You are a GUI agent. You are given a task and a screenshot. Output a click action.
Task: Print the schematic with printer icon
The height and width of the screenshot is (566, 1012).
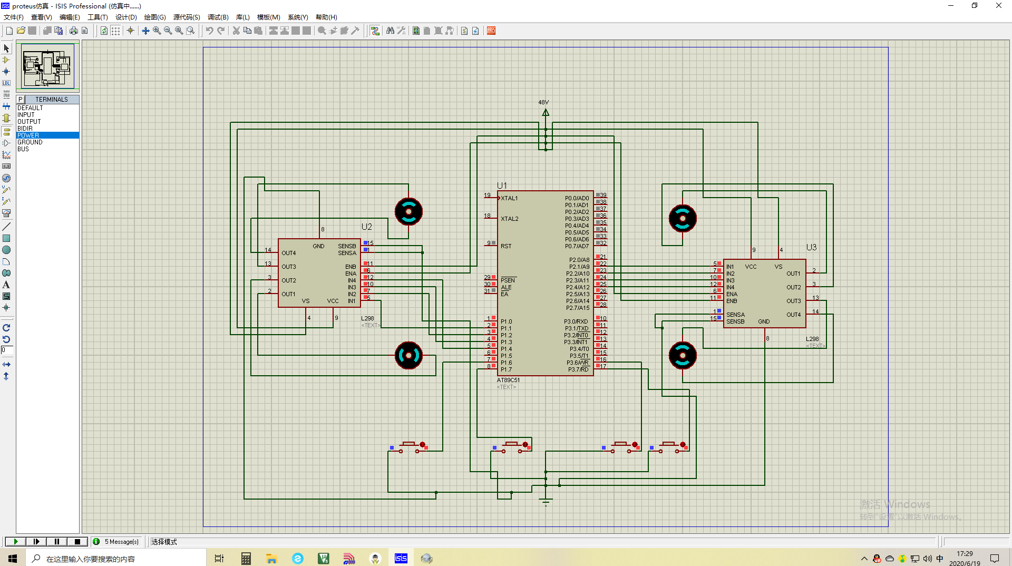pos(74,31)
